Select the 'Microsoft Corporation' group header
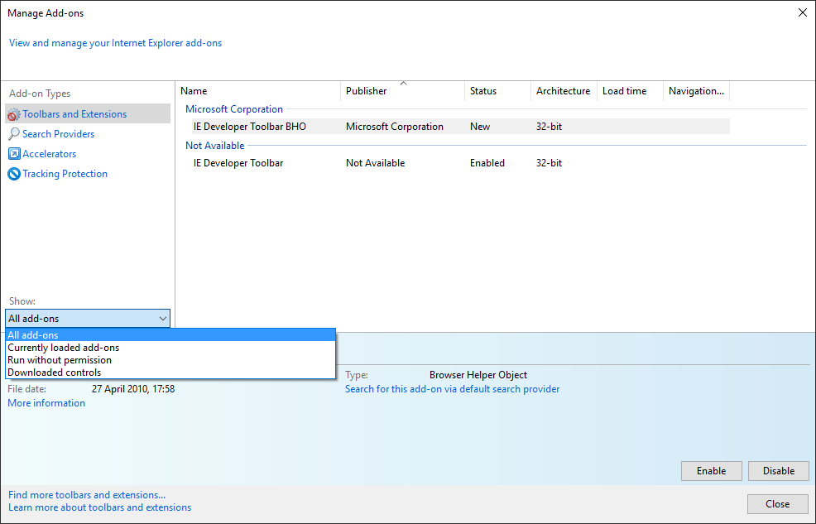 234,109
